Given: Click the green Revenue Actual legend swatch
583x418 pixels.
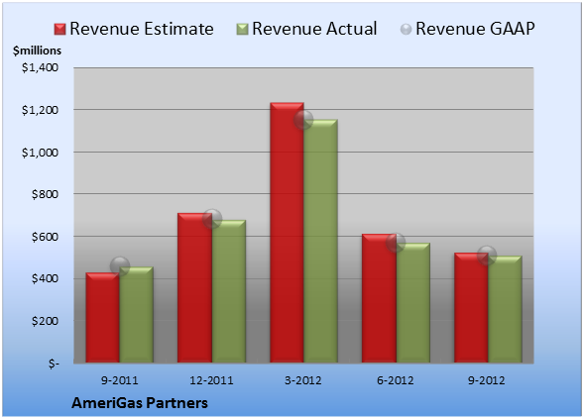Looking at the screenshot, I should [x=242, y=29].
